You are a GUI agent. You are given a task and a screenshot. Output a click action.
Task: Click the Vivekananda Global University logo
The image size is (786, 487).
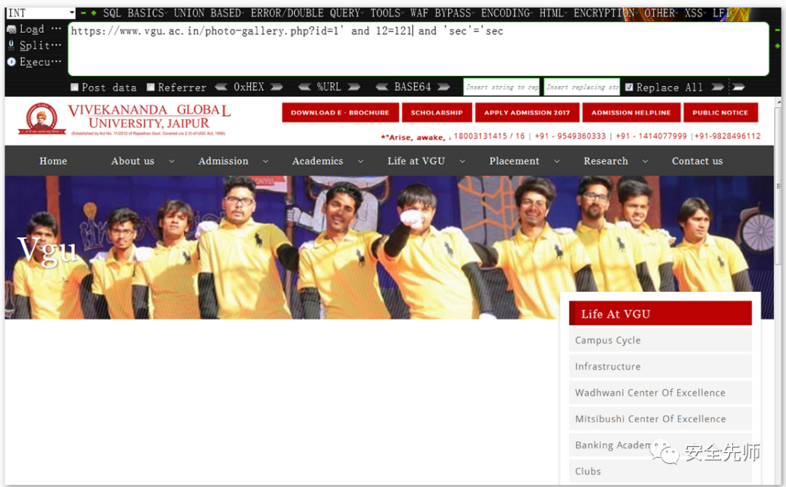124,119
